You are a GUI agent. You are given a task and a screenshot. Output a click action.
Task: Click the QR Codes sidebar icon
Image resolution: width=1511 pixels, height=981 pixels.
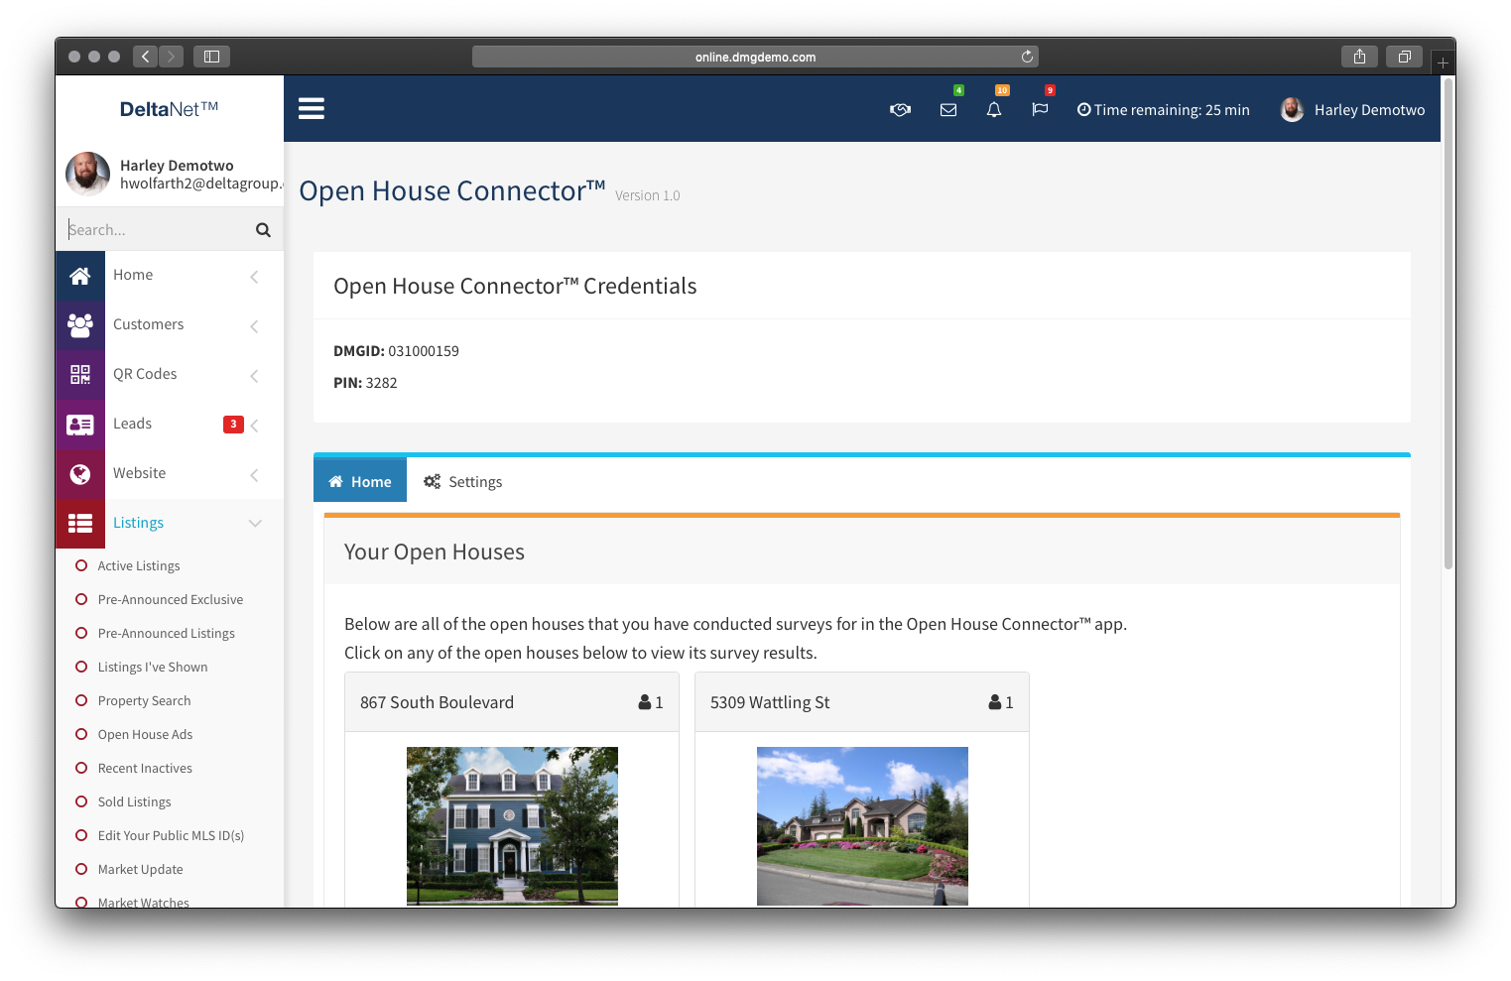[x=80, y=375]
